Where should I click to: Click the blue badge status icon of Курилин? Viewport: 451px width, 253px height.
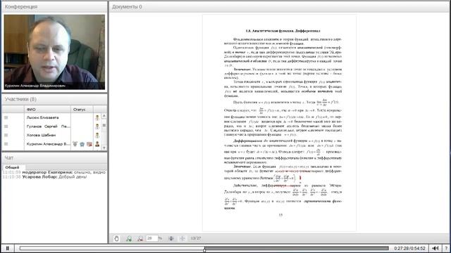(82, 144)
